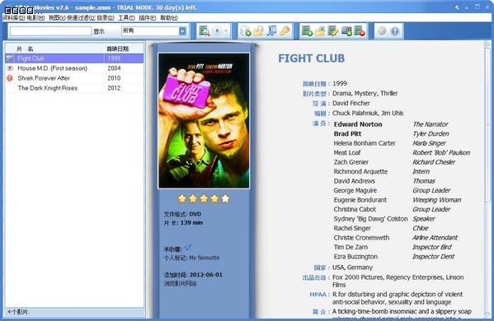Click the 浏览影片网站 link

point(181,284)
